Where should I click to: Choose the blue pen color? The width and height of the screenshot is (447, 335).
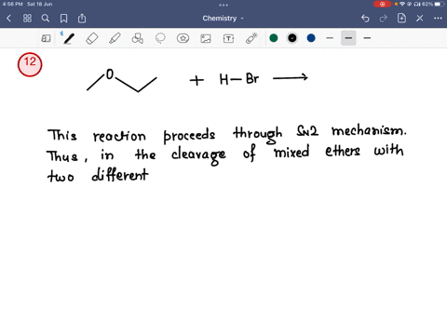[311, 38]
